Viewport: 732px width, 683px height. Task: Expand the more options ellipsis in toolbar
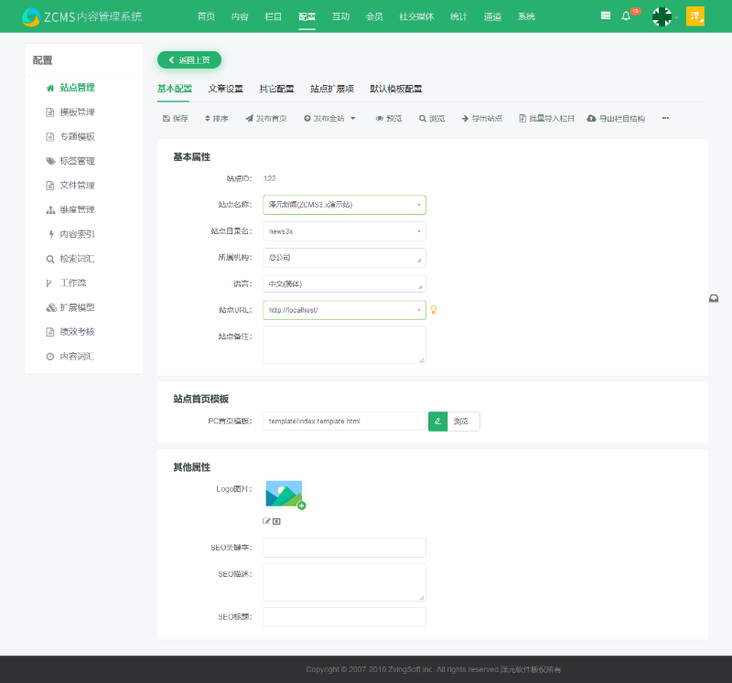(x=665, y=119)
